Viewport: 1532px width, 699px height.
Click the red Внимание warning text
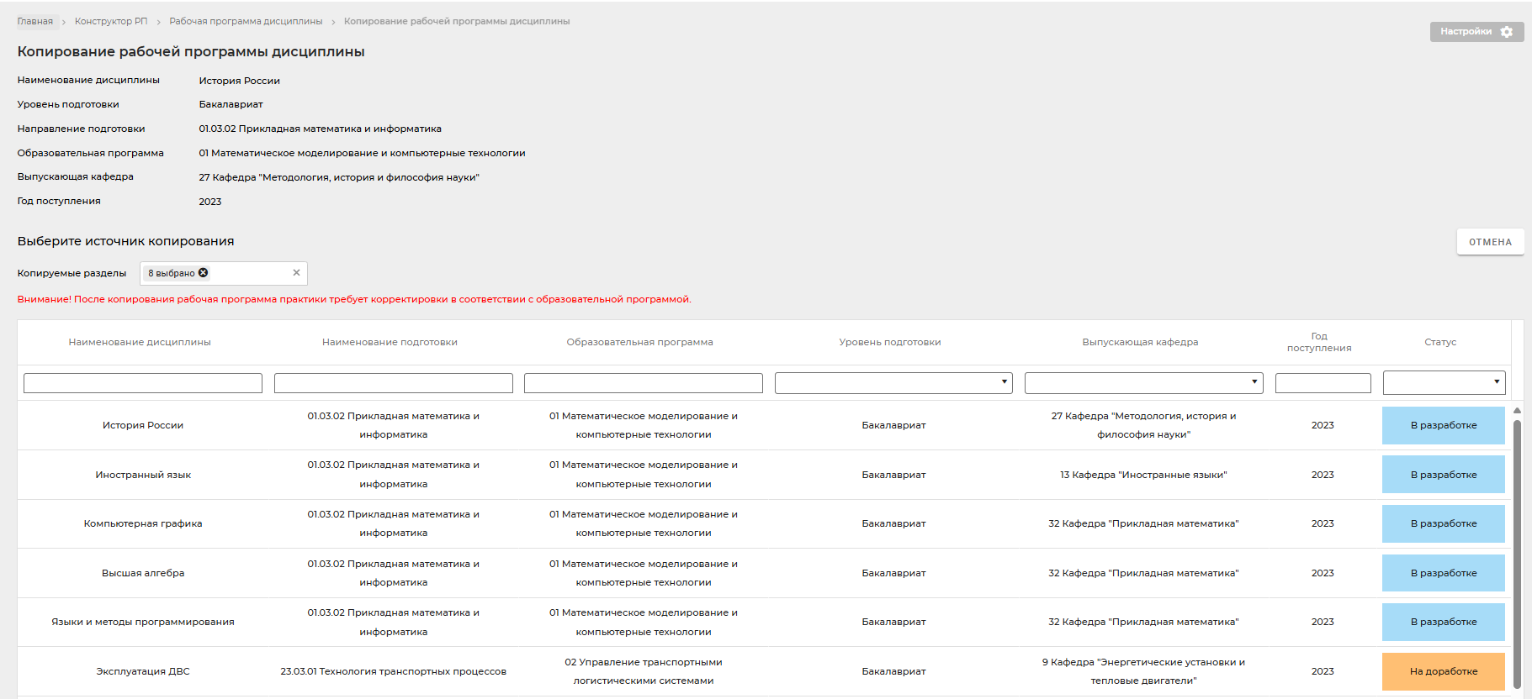pos(354,299)
